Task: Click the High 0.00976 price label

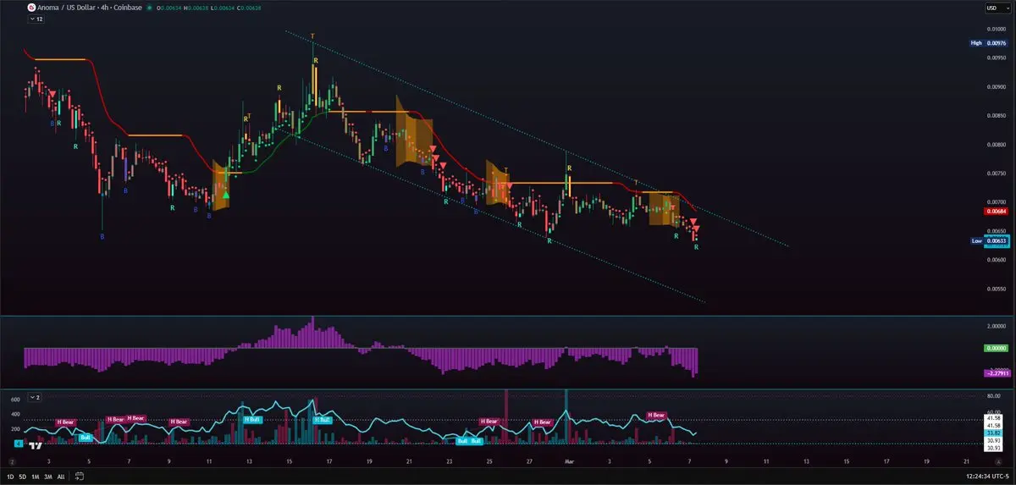Action: point(988,42)
